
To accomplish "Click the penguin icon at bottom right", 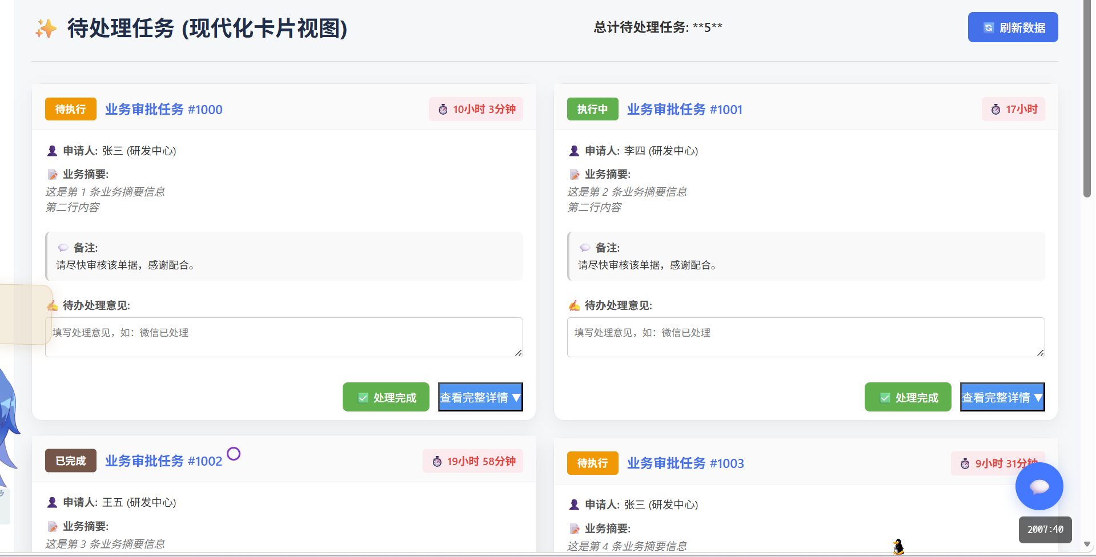I will click(x=898, y=547).
